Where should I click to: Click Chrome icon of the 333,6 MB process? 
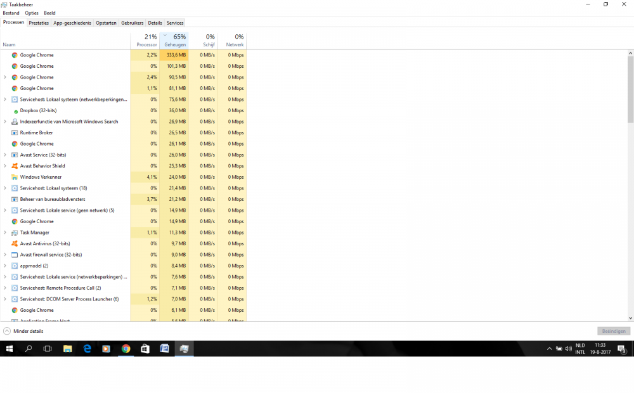coord(15,55)
